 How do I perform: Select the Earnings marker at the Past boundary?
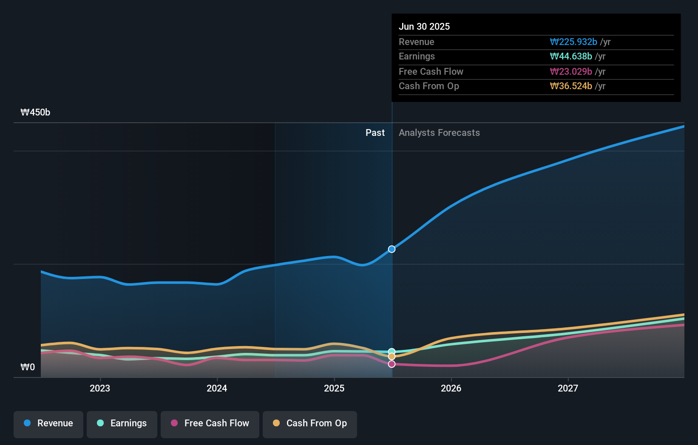(392, 352)
